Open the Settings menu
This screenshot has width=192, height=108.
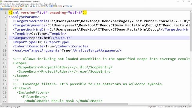point(32,4)
